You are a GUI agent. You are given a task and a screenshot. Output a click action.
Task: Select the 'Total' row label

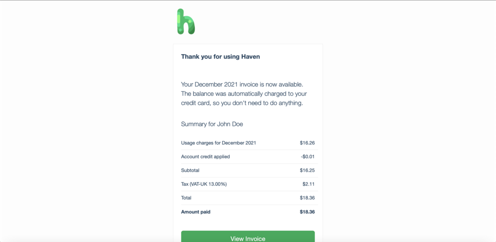(x=186, y=198)
